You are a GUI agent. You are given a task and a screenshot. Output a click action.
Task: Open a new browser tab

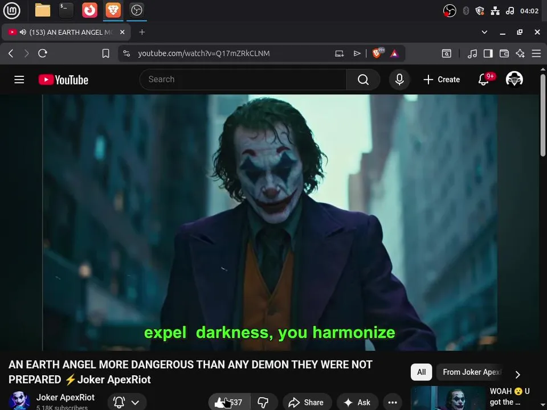(142, 32)
